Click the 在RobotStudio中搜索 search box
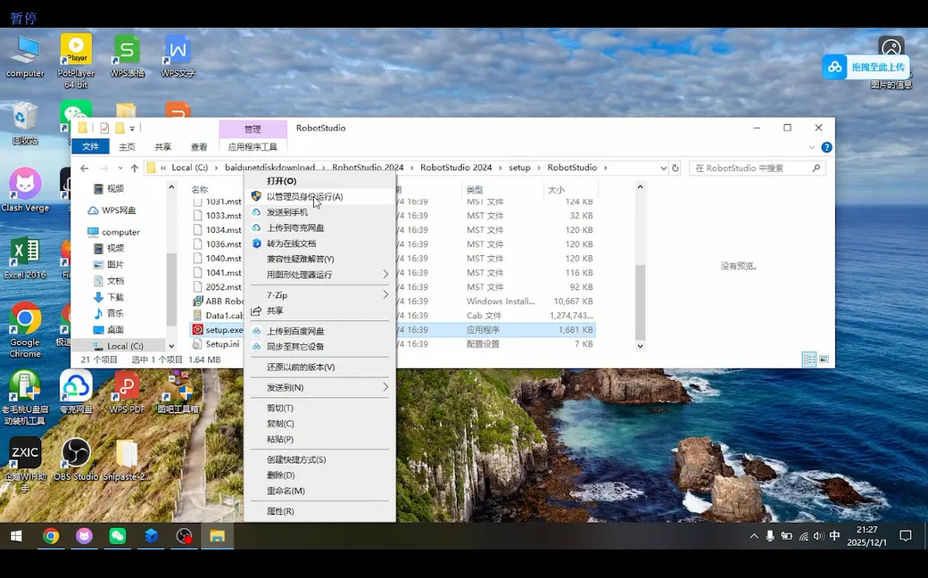928x578 pixels. (x=754, y=167)
